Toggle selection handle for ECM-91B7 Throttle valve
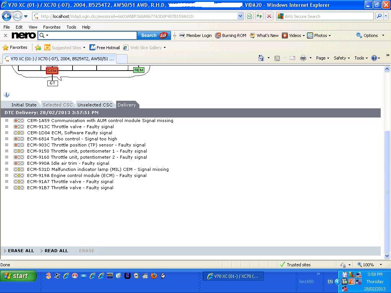 (x=6, y=188)
